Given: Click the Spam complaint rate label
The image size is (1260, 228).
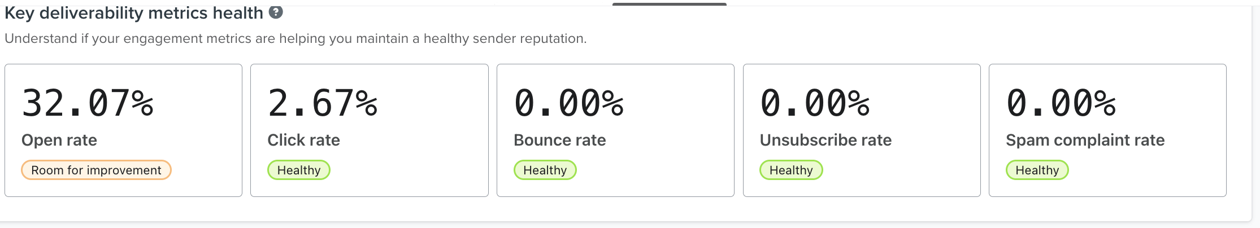Looking at the screenshot, I should point(1085,140).
